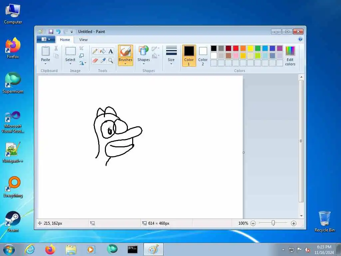Switch to the Home ribbon tab
The image size is (341, 256).
coord(65,40)
